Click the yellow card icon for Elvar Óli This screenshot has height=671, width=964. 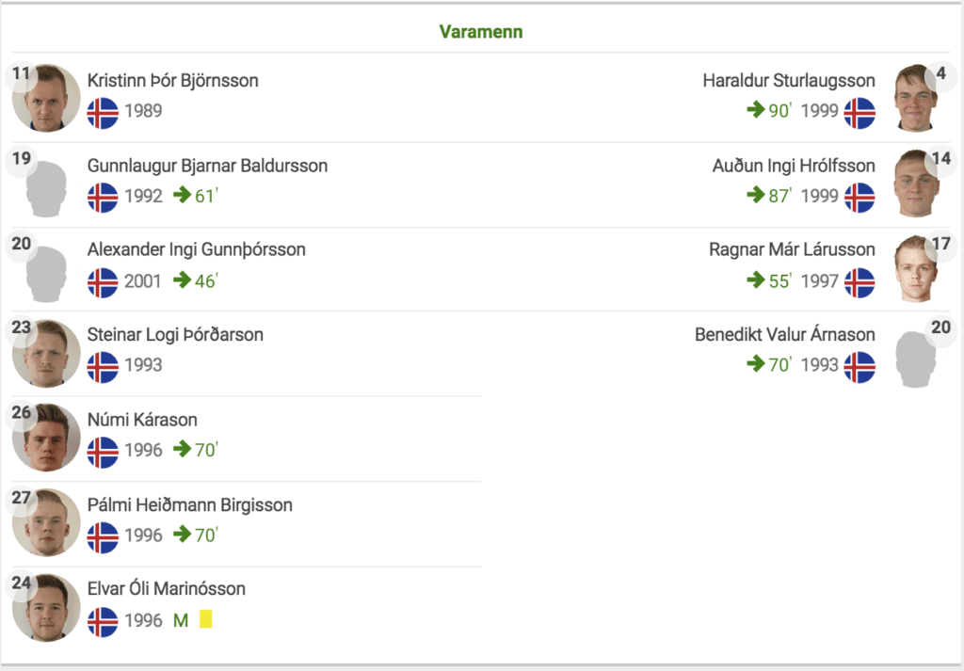coord(206,619)
